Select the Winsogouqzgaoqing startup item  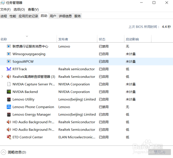29,54
